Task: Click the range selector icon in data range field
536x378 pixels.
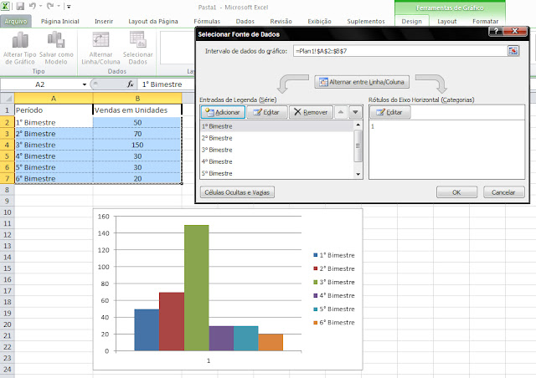Action: pyautogui.click(x=513, y=51)
